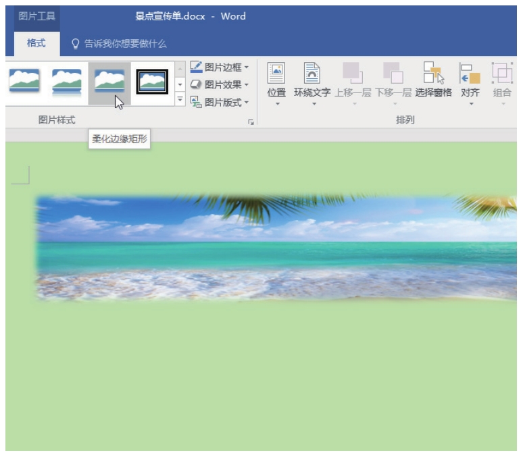The image size is (523, 453).
Task: Expand the 环绕文字 dropdown arrow
Action: point(314,104)
